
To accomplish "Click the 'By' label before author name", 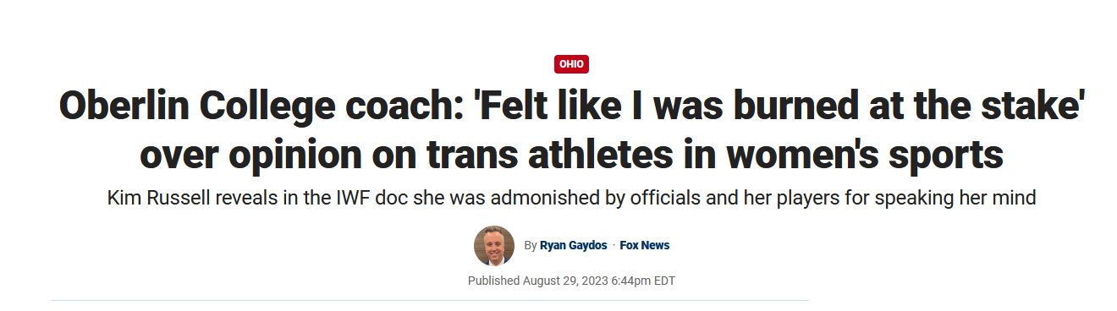I will point(531,245).
